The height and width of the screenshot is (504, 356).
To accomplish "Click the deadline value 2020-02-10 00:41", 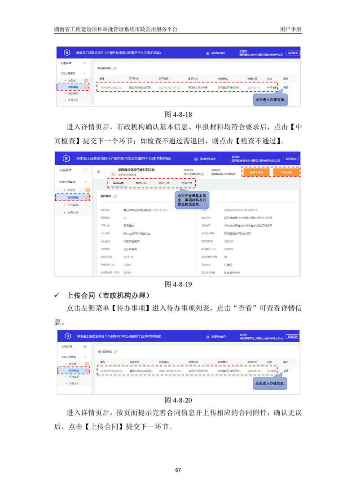I will [x=223, y=174].
